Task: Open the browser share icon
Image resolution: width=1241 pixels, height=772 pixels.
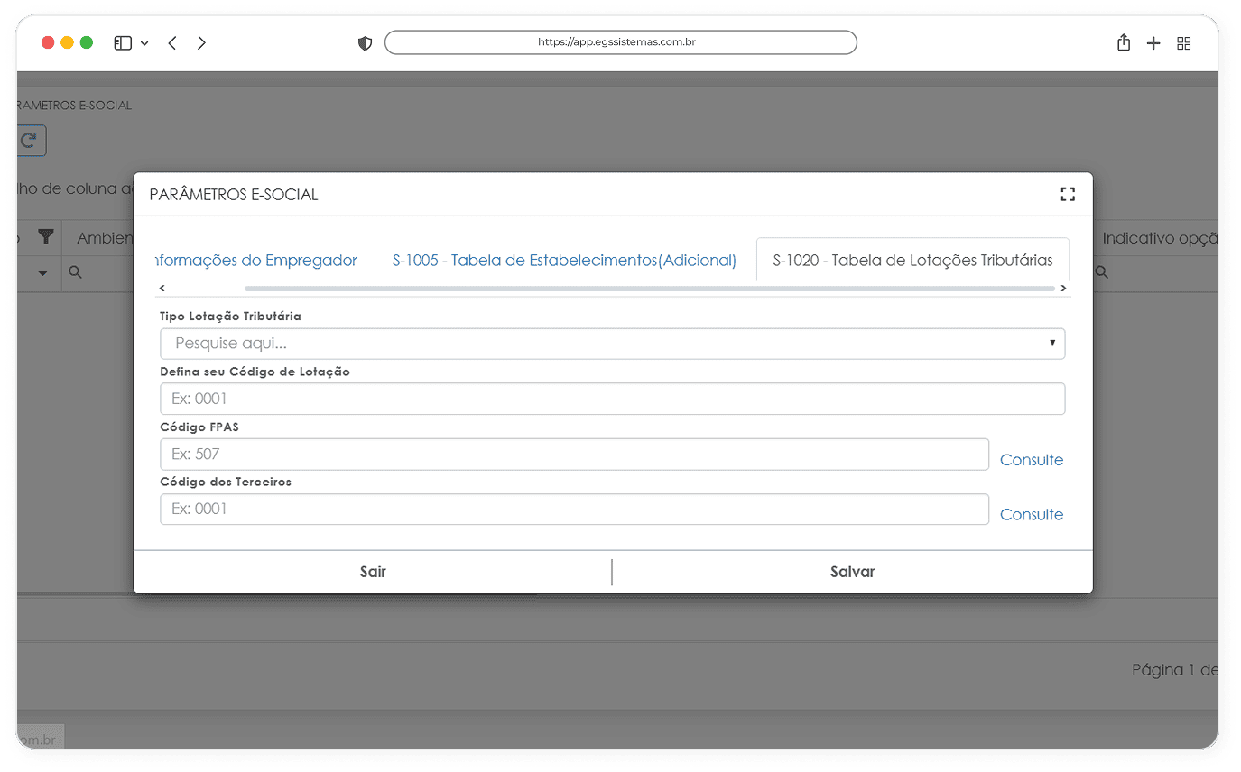Action: click(x=1124, y=42)
